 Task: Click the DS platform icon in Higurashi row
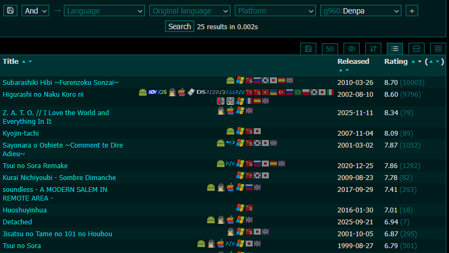pyautogui.click(x=201, y=92)
